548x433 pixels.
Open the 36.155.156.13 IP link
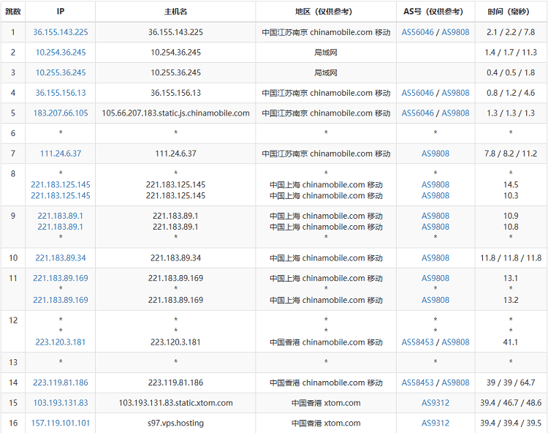[61, 93]
